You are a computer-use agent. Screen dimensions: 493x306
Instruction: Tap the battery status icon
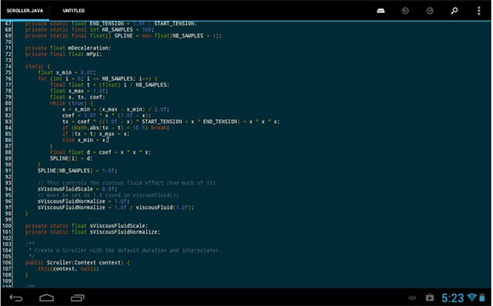(x=482, y=297)
